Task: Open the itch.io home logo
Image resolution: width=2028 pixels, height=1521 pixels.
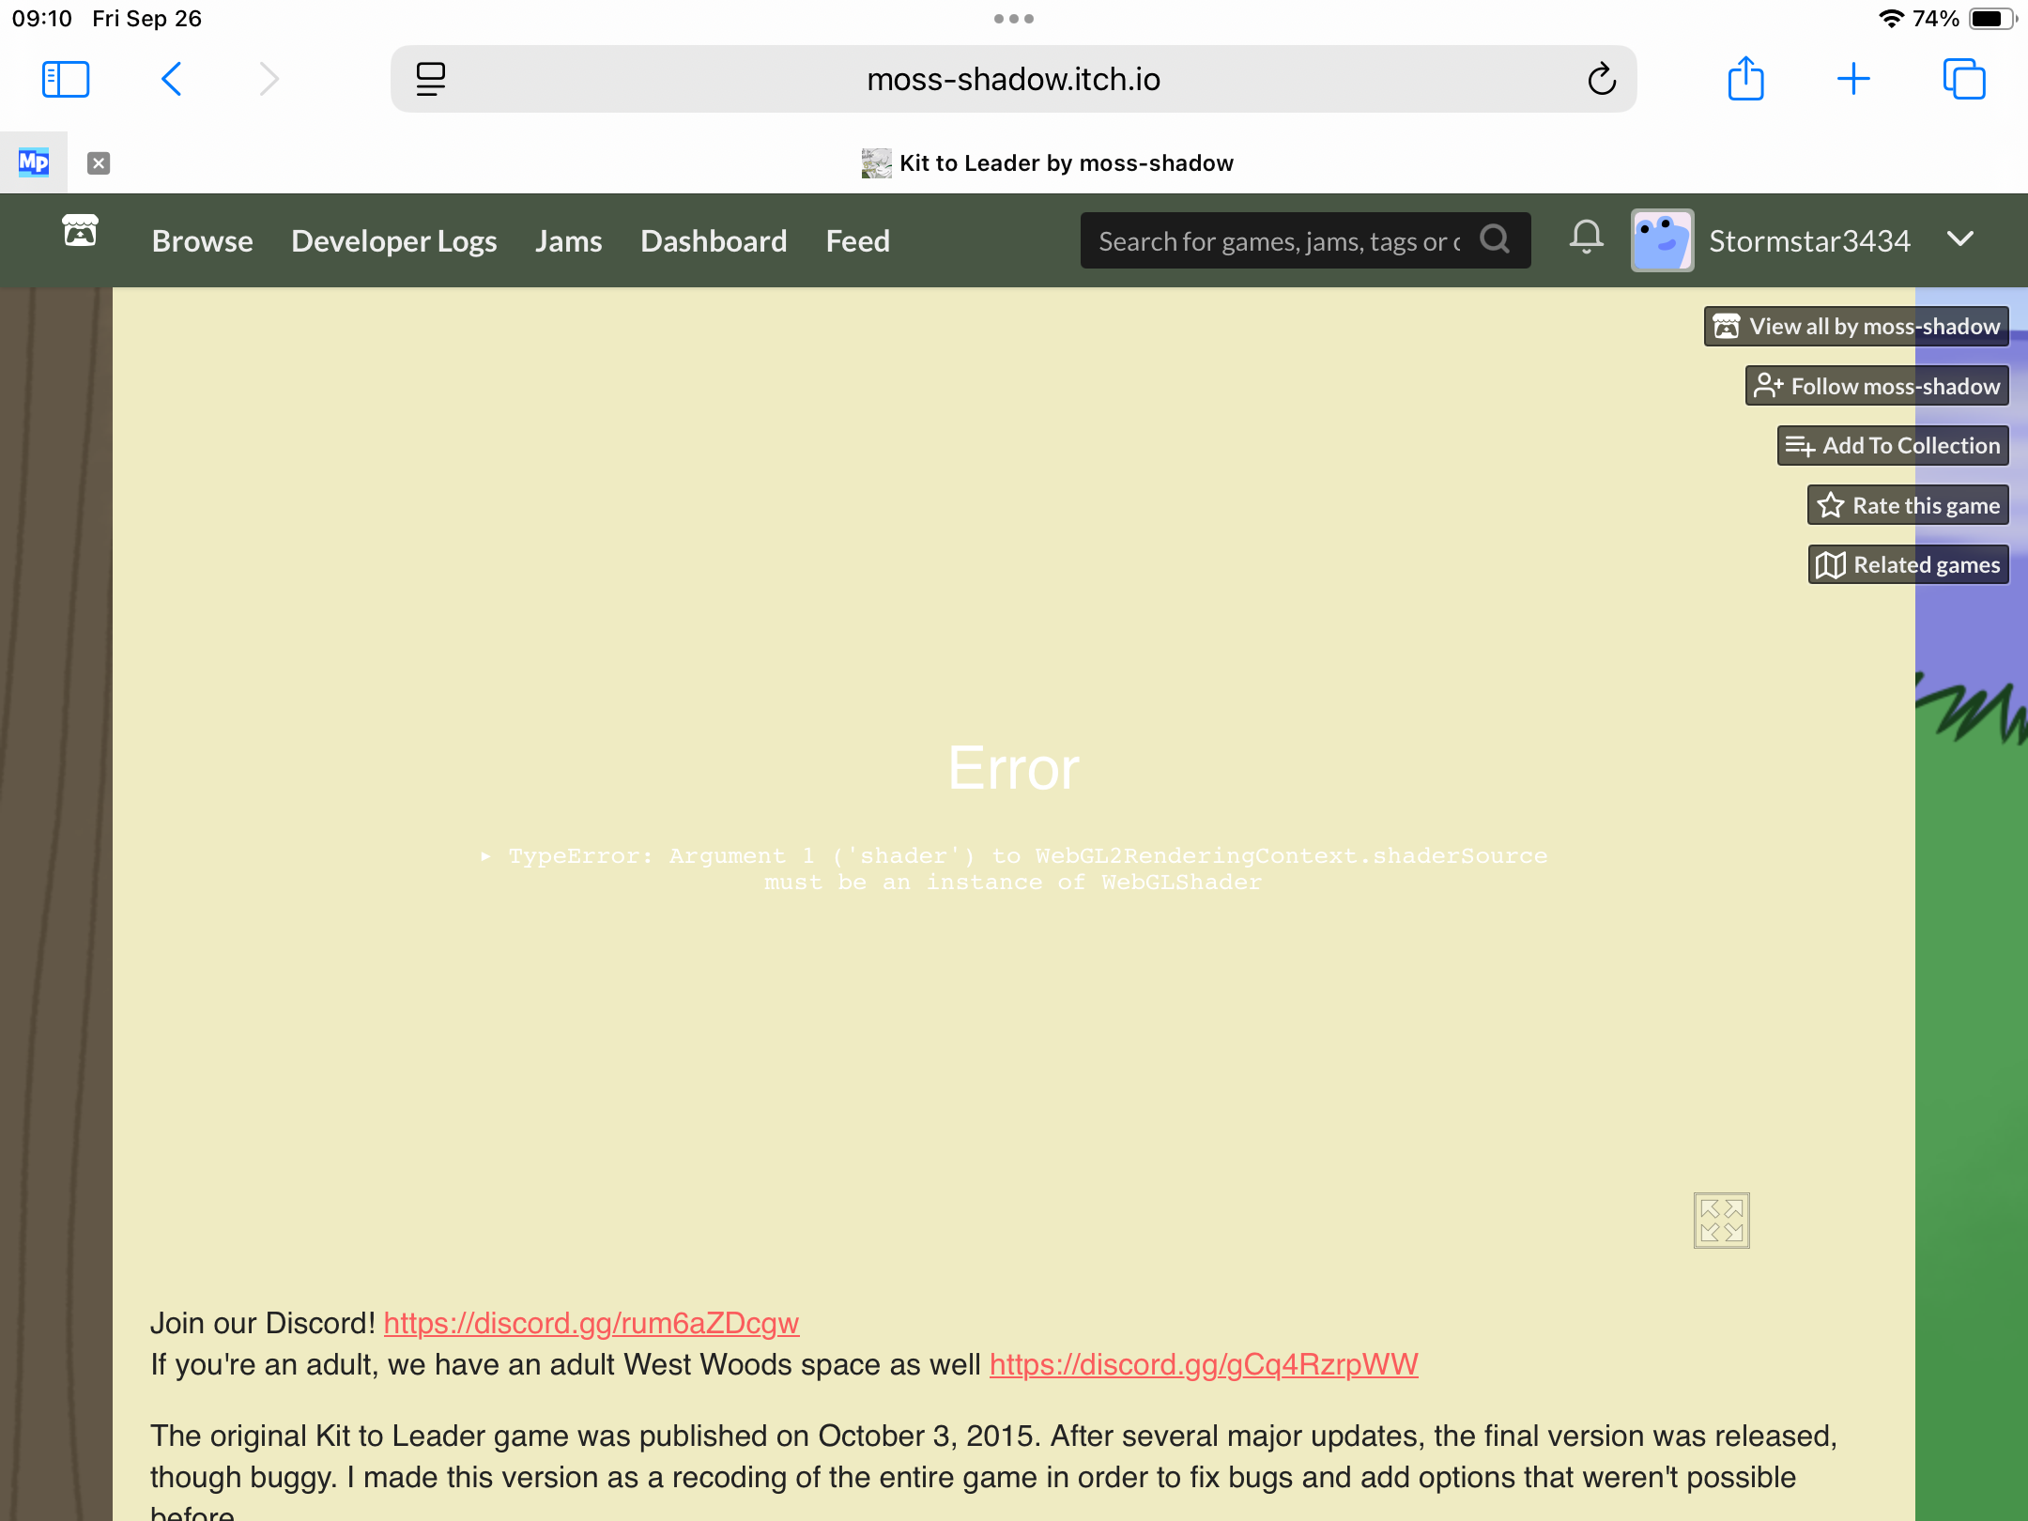Action: 80,231
